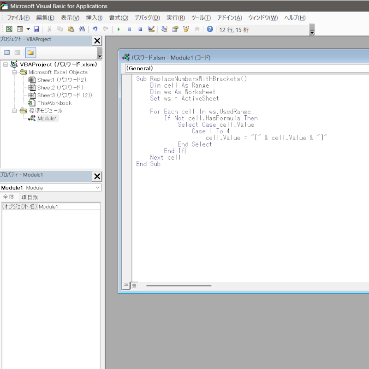The height and width of the screenshot is (369, 369).
Task: Click View Code icon in project panel
Action: (x=7, y=53)
